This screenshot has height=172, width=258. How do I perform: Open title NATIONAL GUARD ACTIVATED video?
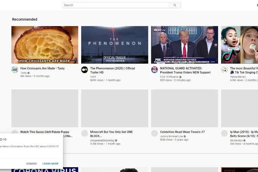click(x=185, y=70)
